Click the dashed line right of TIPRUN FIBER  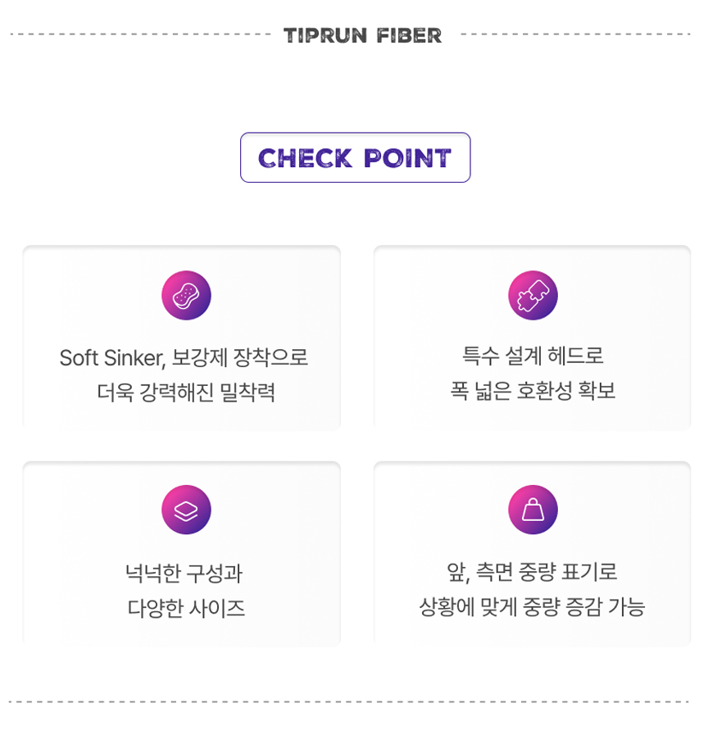click(x=575, y=34)
